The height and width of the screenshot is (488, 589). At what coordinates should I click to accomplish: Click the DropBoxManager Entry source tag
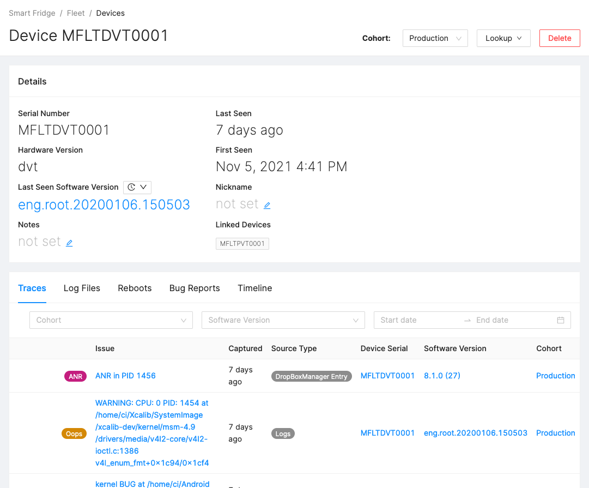point(311,376)
